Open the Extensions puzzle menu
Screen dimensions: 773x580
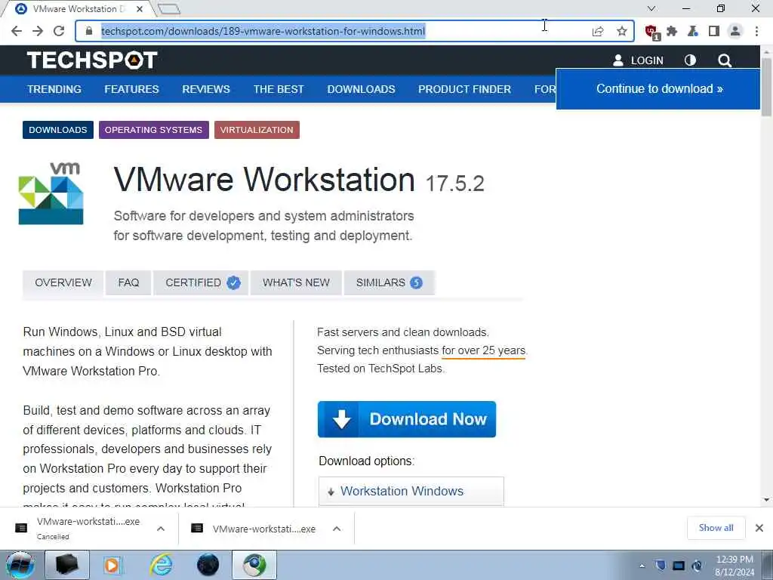671,32
